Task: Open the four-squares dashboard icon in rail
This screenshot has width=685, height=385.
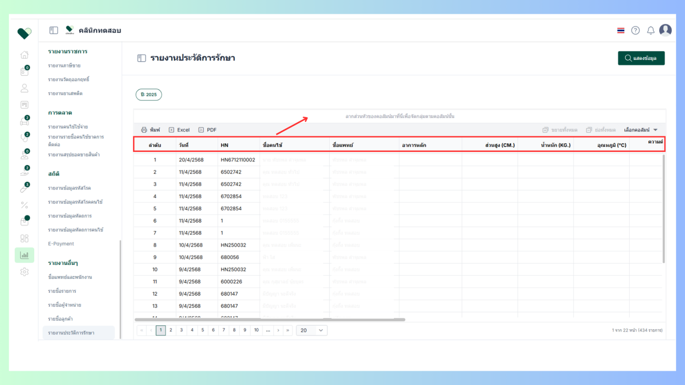Action: pyautogui.click(x=24, y=238)
